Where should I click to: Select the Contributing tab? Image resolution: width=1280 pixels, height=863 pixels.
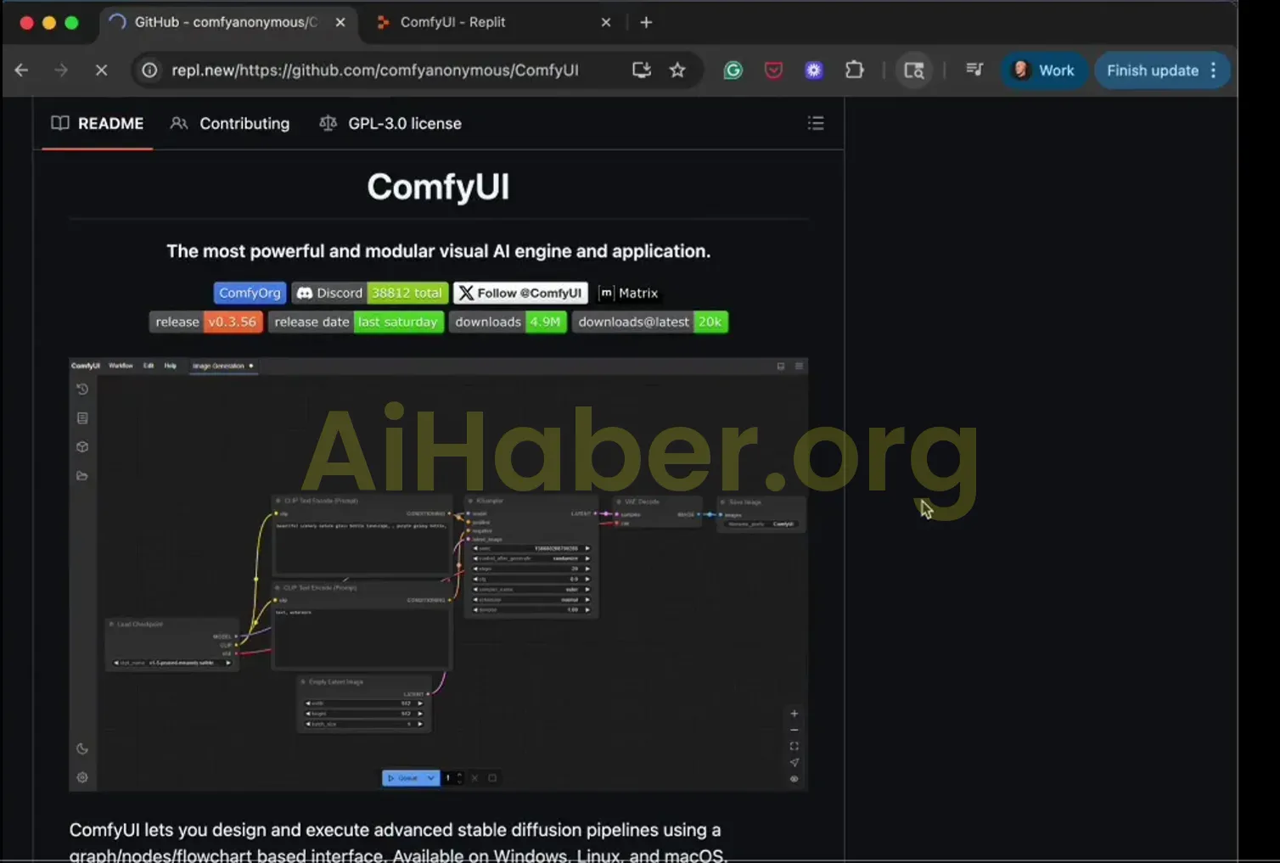(x=230, y=123)
